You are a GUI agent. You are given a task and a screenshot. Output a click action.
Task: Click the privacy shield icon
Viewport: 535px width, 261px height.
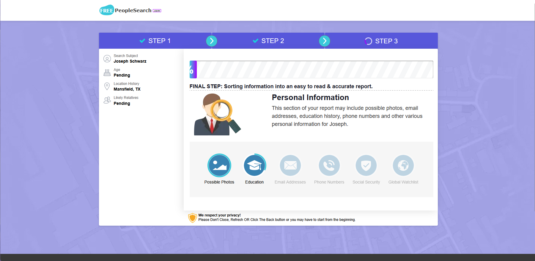(193, 218)
